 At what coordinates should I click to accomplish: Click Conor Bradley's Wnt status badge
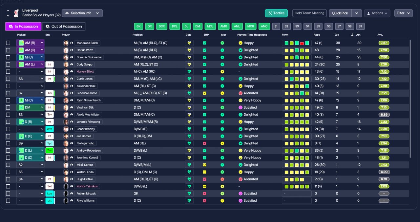(x=50, y=129)
